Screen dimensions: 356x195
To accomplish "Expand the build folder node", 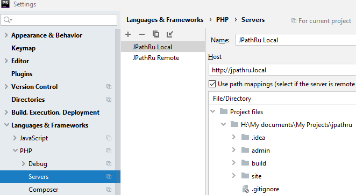I will (233, 163).
